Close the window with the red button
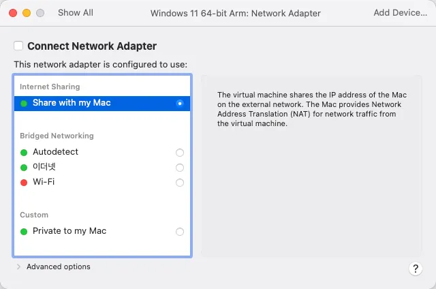The image size is (436, 289). point(14,13)
